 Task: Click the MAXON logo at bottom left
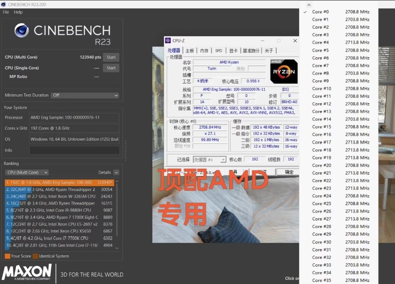pos(26,273)
